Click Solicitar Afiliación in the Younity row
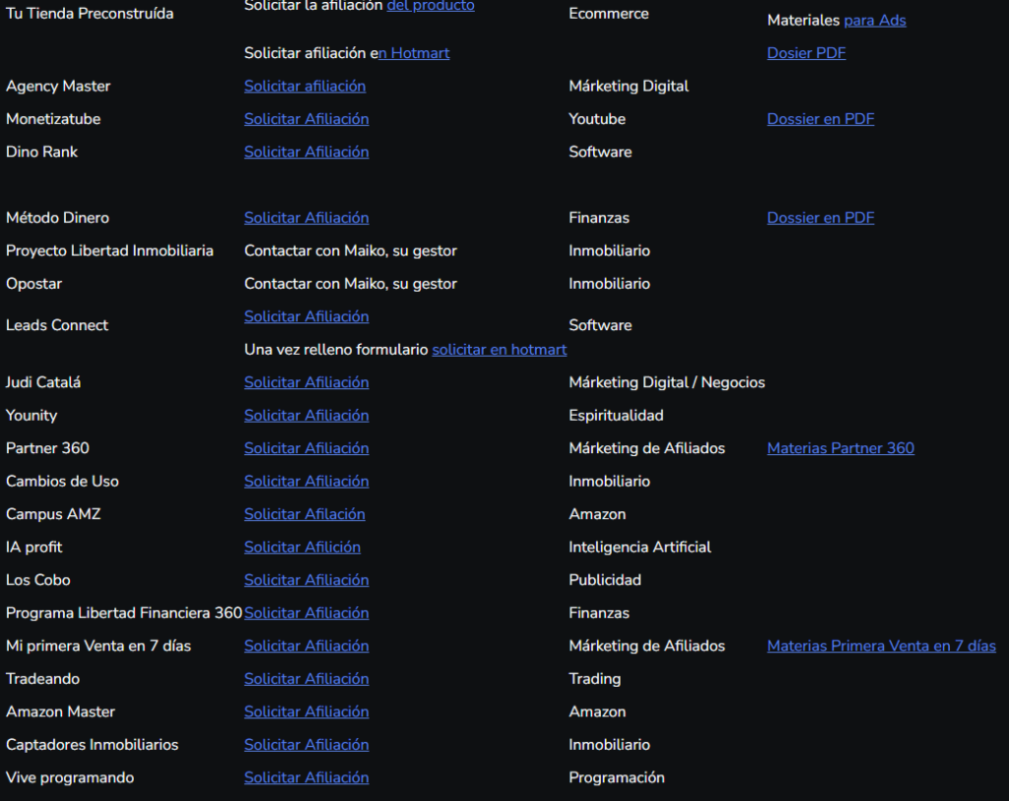 pyautogui.click(x=306, y=416)
